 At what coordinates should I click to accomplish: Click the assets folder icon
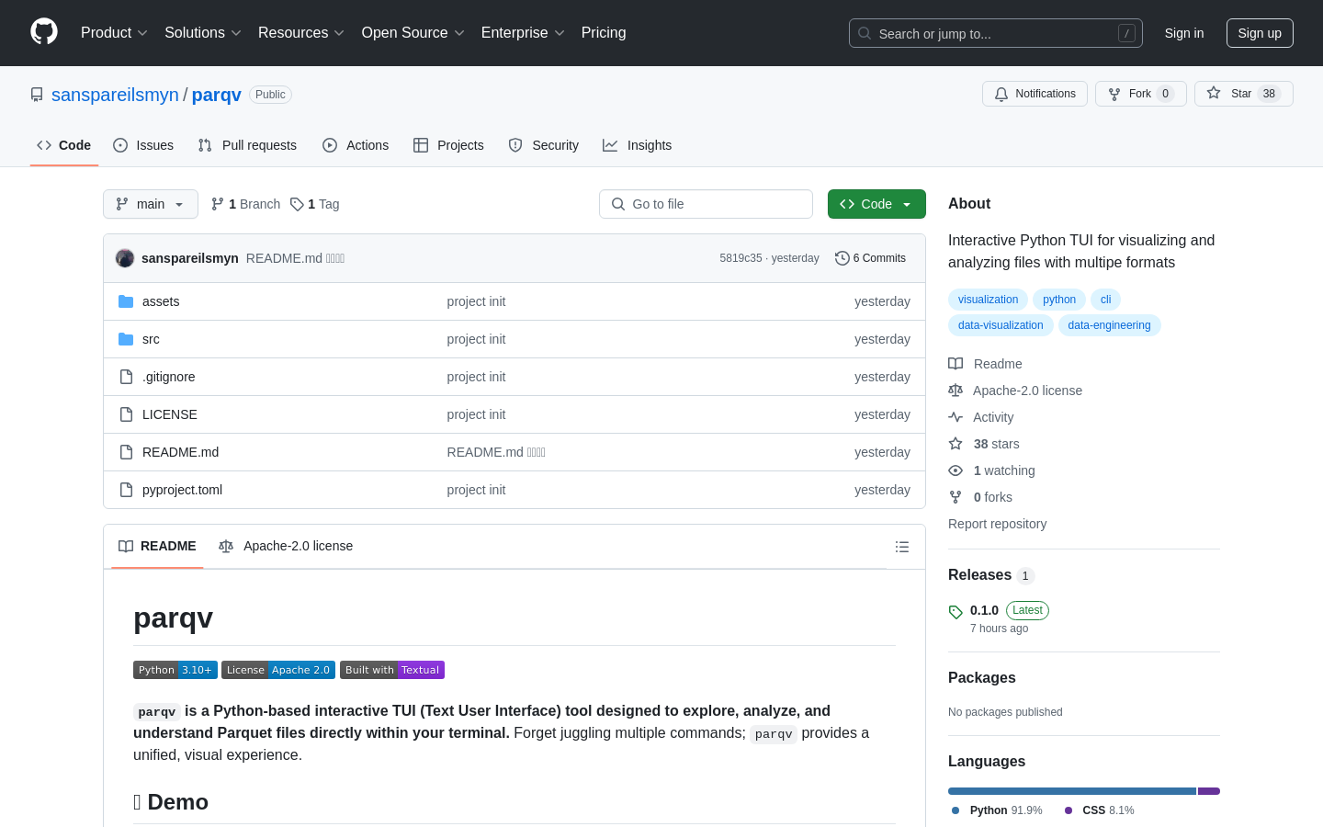click(x=126, y=301)
